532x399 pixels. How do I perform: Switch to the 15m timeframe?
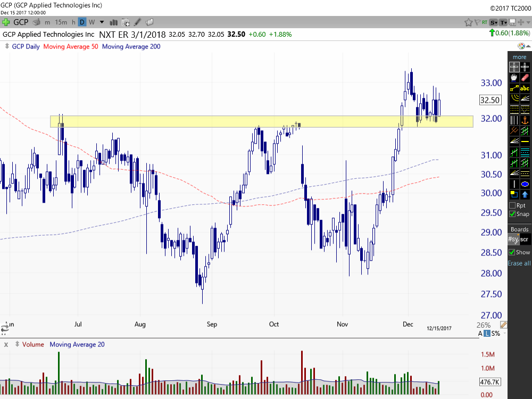coord(61,22)
